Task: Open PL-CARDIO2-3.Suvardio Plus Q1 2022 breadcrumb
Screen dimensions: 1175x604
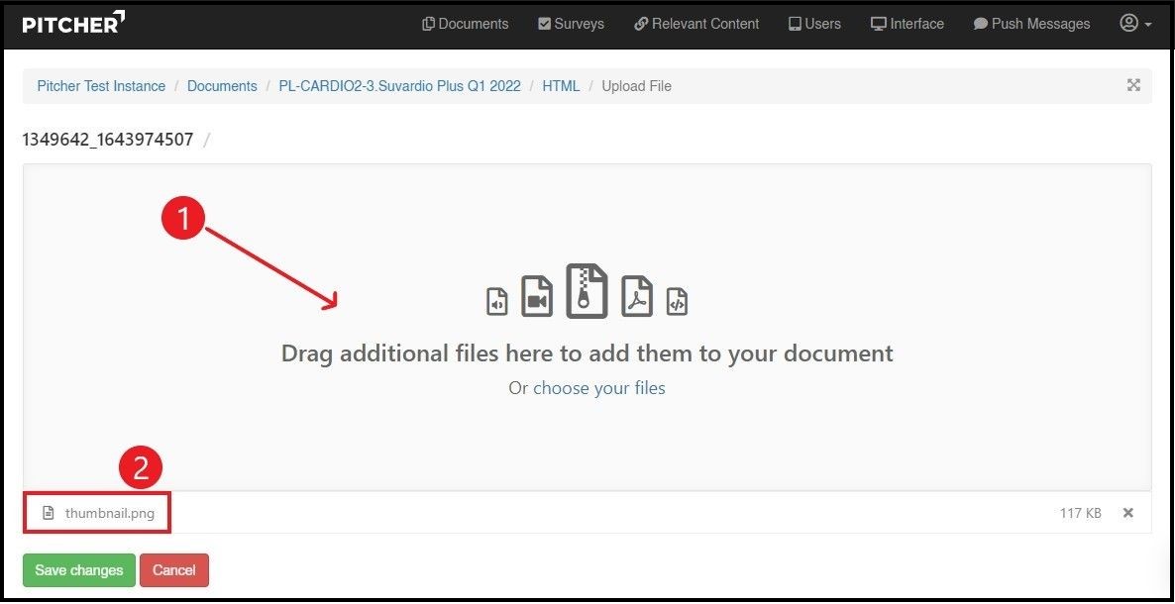Action: point(399,86)
